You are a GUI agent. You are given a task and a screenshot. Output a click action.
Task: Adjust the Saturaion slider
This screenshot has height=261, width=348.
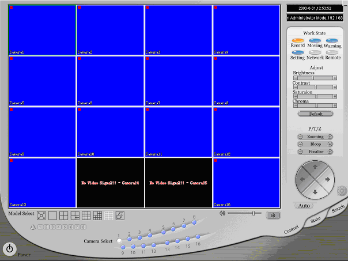315,96
